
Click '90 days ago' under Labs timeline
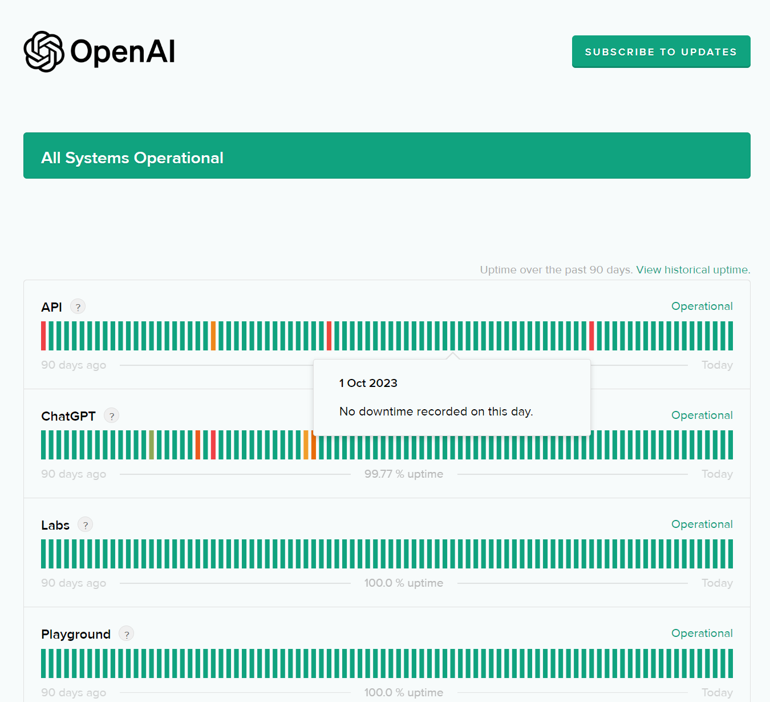(x=74, y=583)
